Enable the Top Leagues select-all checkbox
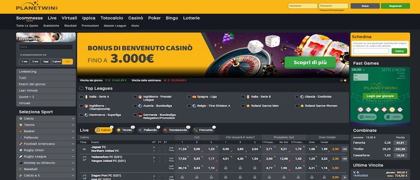The width and height of the screenshot is (420, 180). click(82, 88)
